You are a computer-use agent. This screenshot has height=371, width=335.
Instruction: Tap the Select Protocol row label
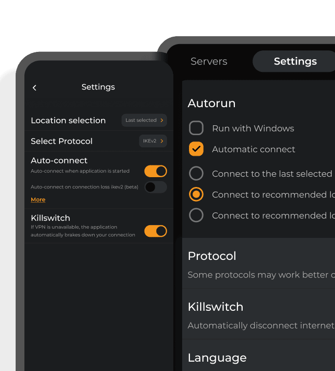(x=62, y=141)
